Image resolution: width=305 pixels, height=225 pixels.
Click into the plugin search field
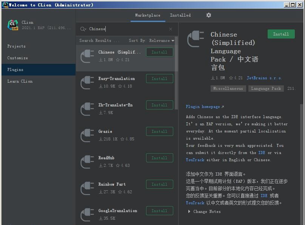128,29
